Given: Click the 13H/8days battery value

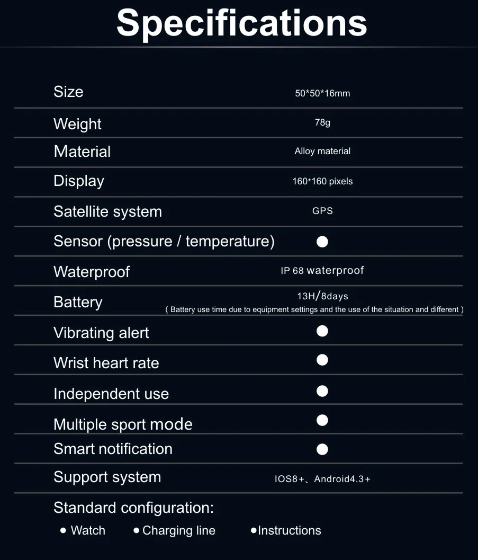Looking at the screenshot, I should pos(322,296).
